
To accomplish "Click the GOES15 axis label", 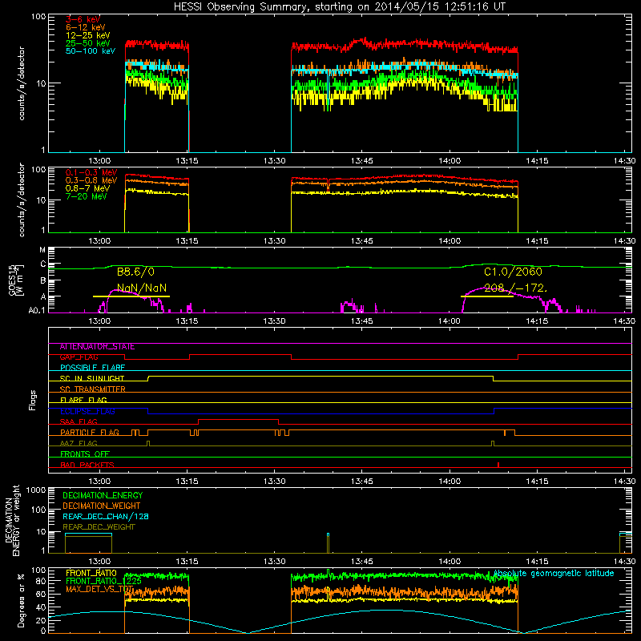I will pos(11,280).
